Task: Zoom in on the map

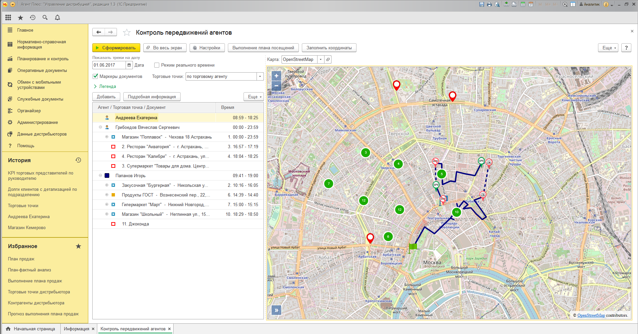Action: point(276,76)
